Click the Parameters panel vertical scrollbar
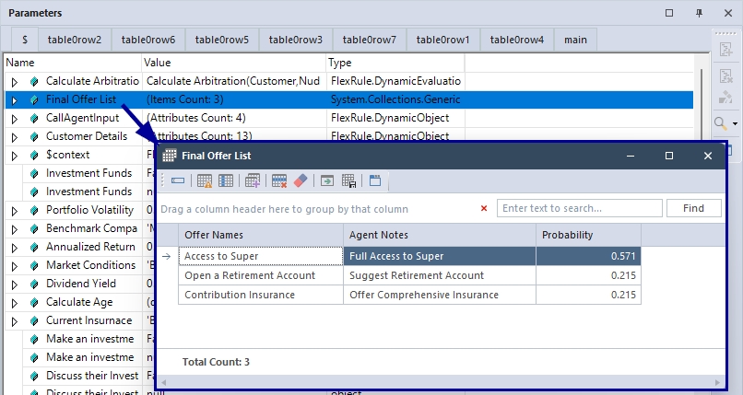The height and width of the screenshot is (395, 743). tap(702, 104)
